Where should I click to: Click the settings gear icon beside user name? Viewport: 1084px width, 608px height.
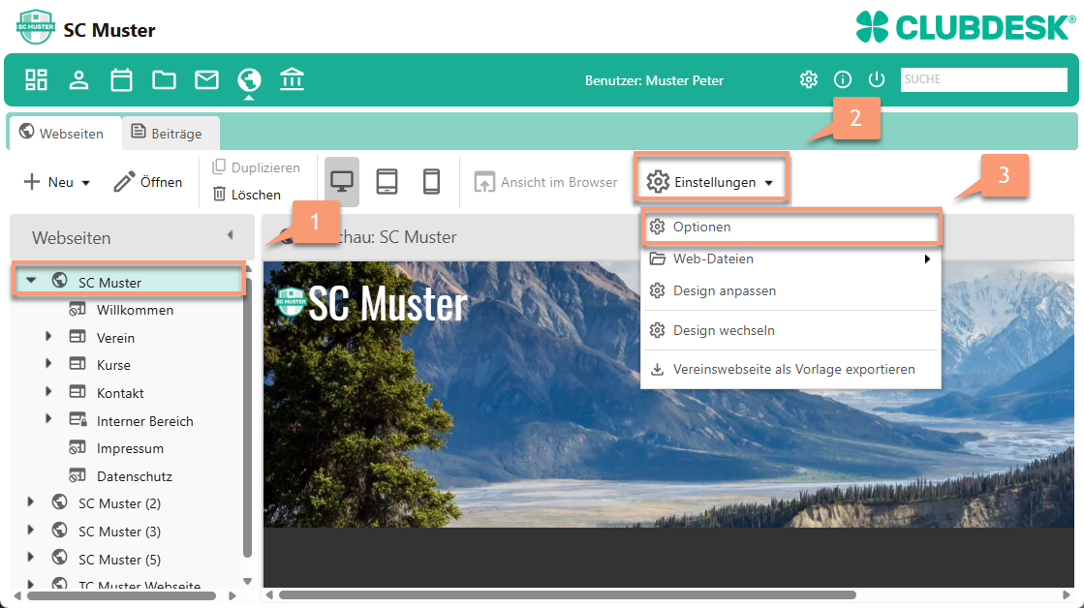coord(808,79)
